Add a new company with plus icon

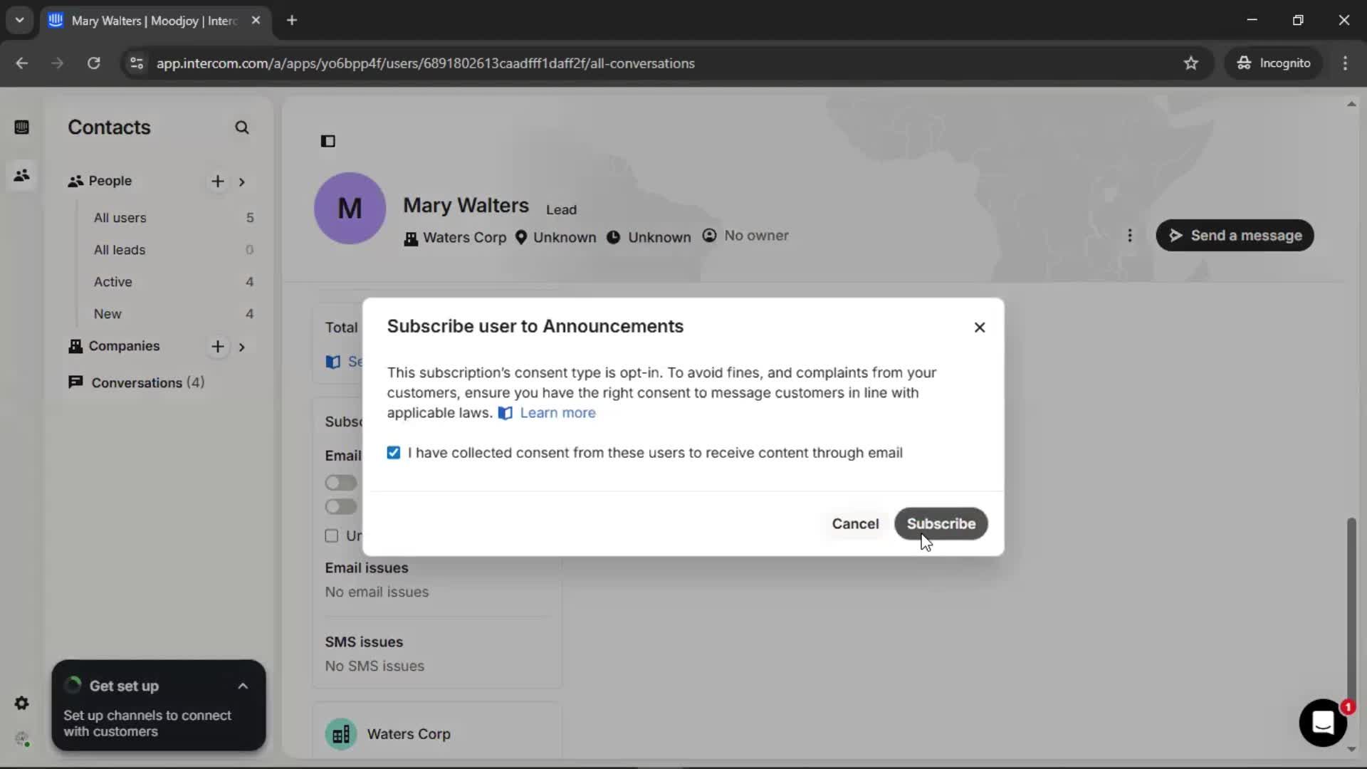tap(218, 346)
